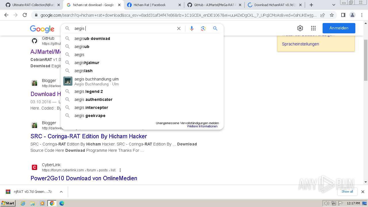This screenshot has width=368, height=207.
Task: Click Chrome icon in taskbar
Action: click(x=52, y=203)
